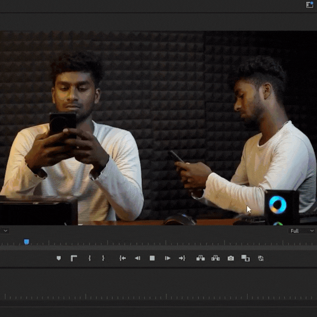Click the Mark Out brace icon
This screenshot has height=317, width=317.
point(103,258)
